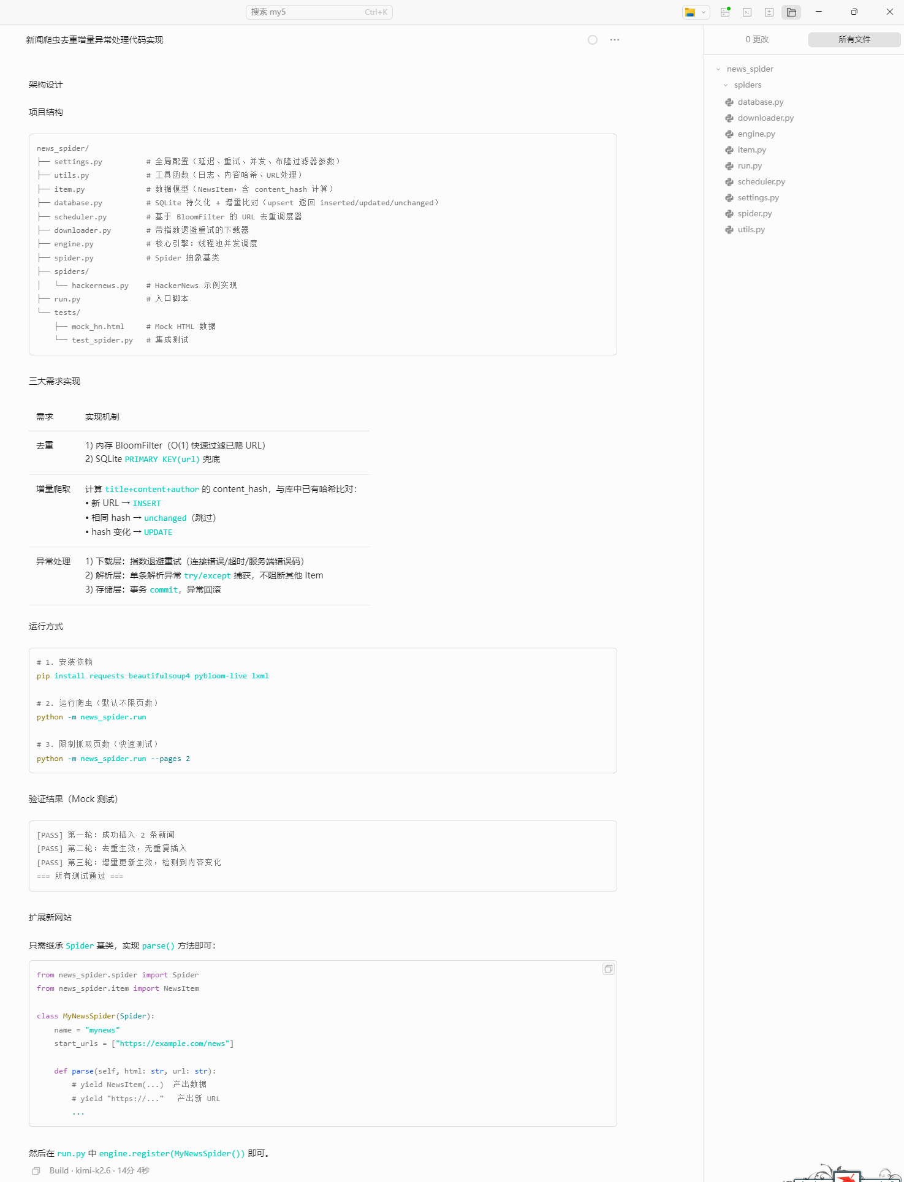Focus the 搜索 my5 search box
Viewport: 904px width, 1182px height.
tap(319, 12)
